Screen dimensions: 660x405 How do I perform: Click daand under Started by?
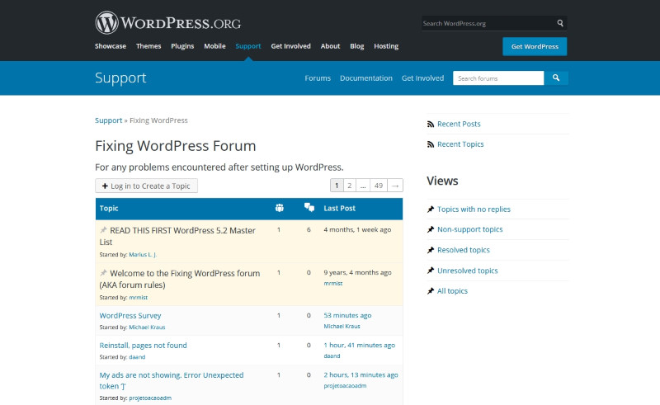coord(137,357)
